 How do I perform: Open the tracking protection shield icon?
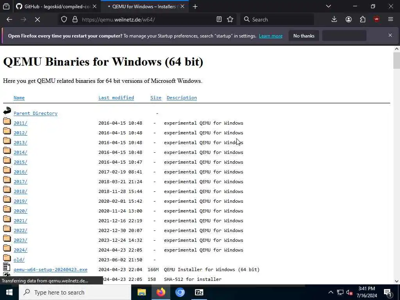64,20
